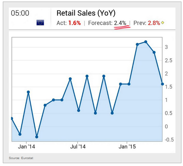183x166 pixels.
Task: Click the previous value 2.8%
Action: point(154,23)
